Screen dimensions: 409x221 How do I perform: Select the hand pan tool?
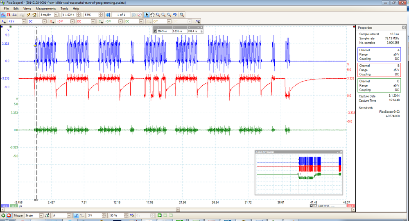pos(152,15)
